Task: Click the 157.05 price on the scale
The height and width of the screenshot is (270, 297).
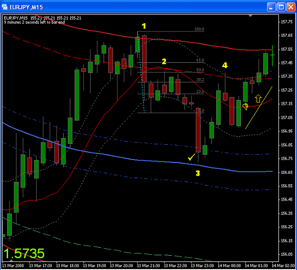Action: coord(287,118)
